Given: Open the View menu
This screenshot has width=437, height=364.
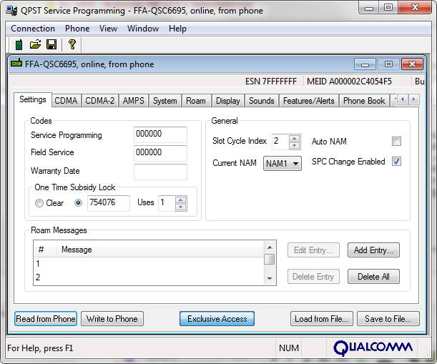Looking at the screenshot, I should click(x=109, y=29).
